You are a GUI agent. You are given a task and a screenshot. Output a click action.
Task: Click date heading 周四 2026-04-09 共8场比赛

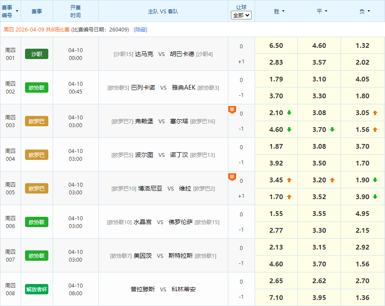[37, 30]
